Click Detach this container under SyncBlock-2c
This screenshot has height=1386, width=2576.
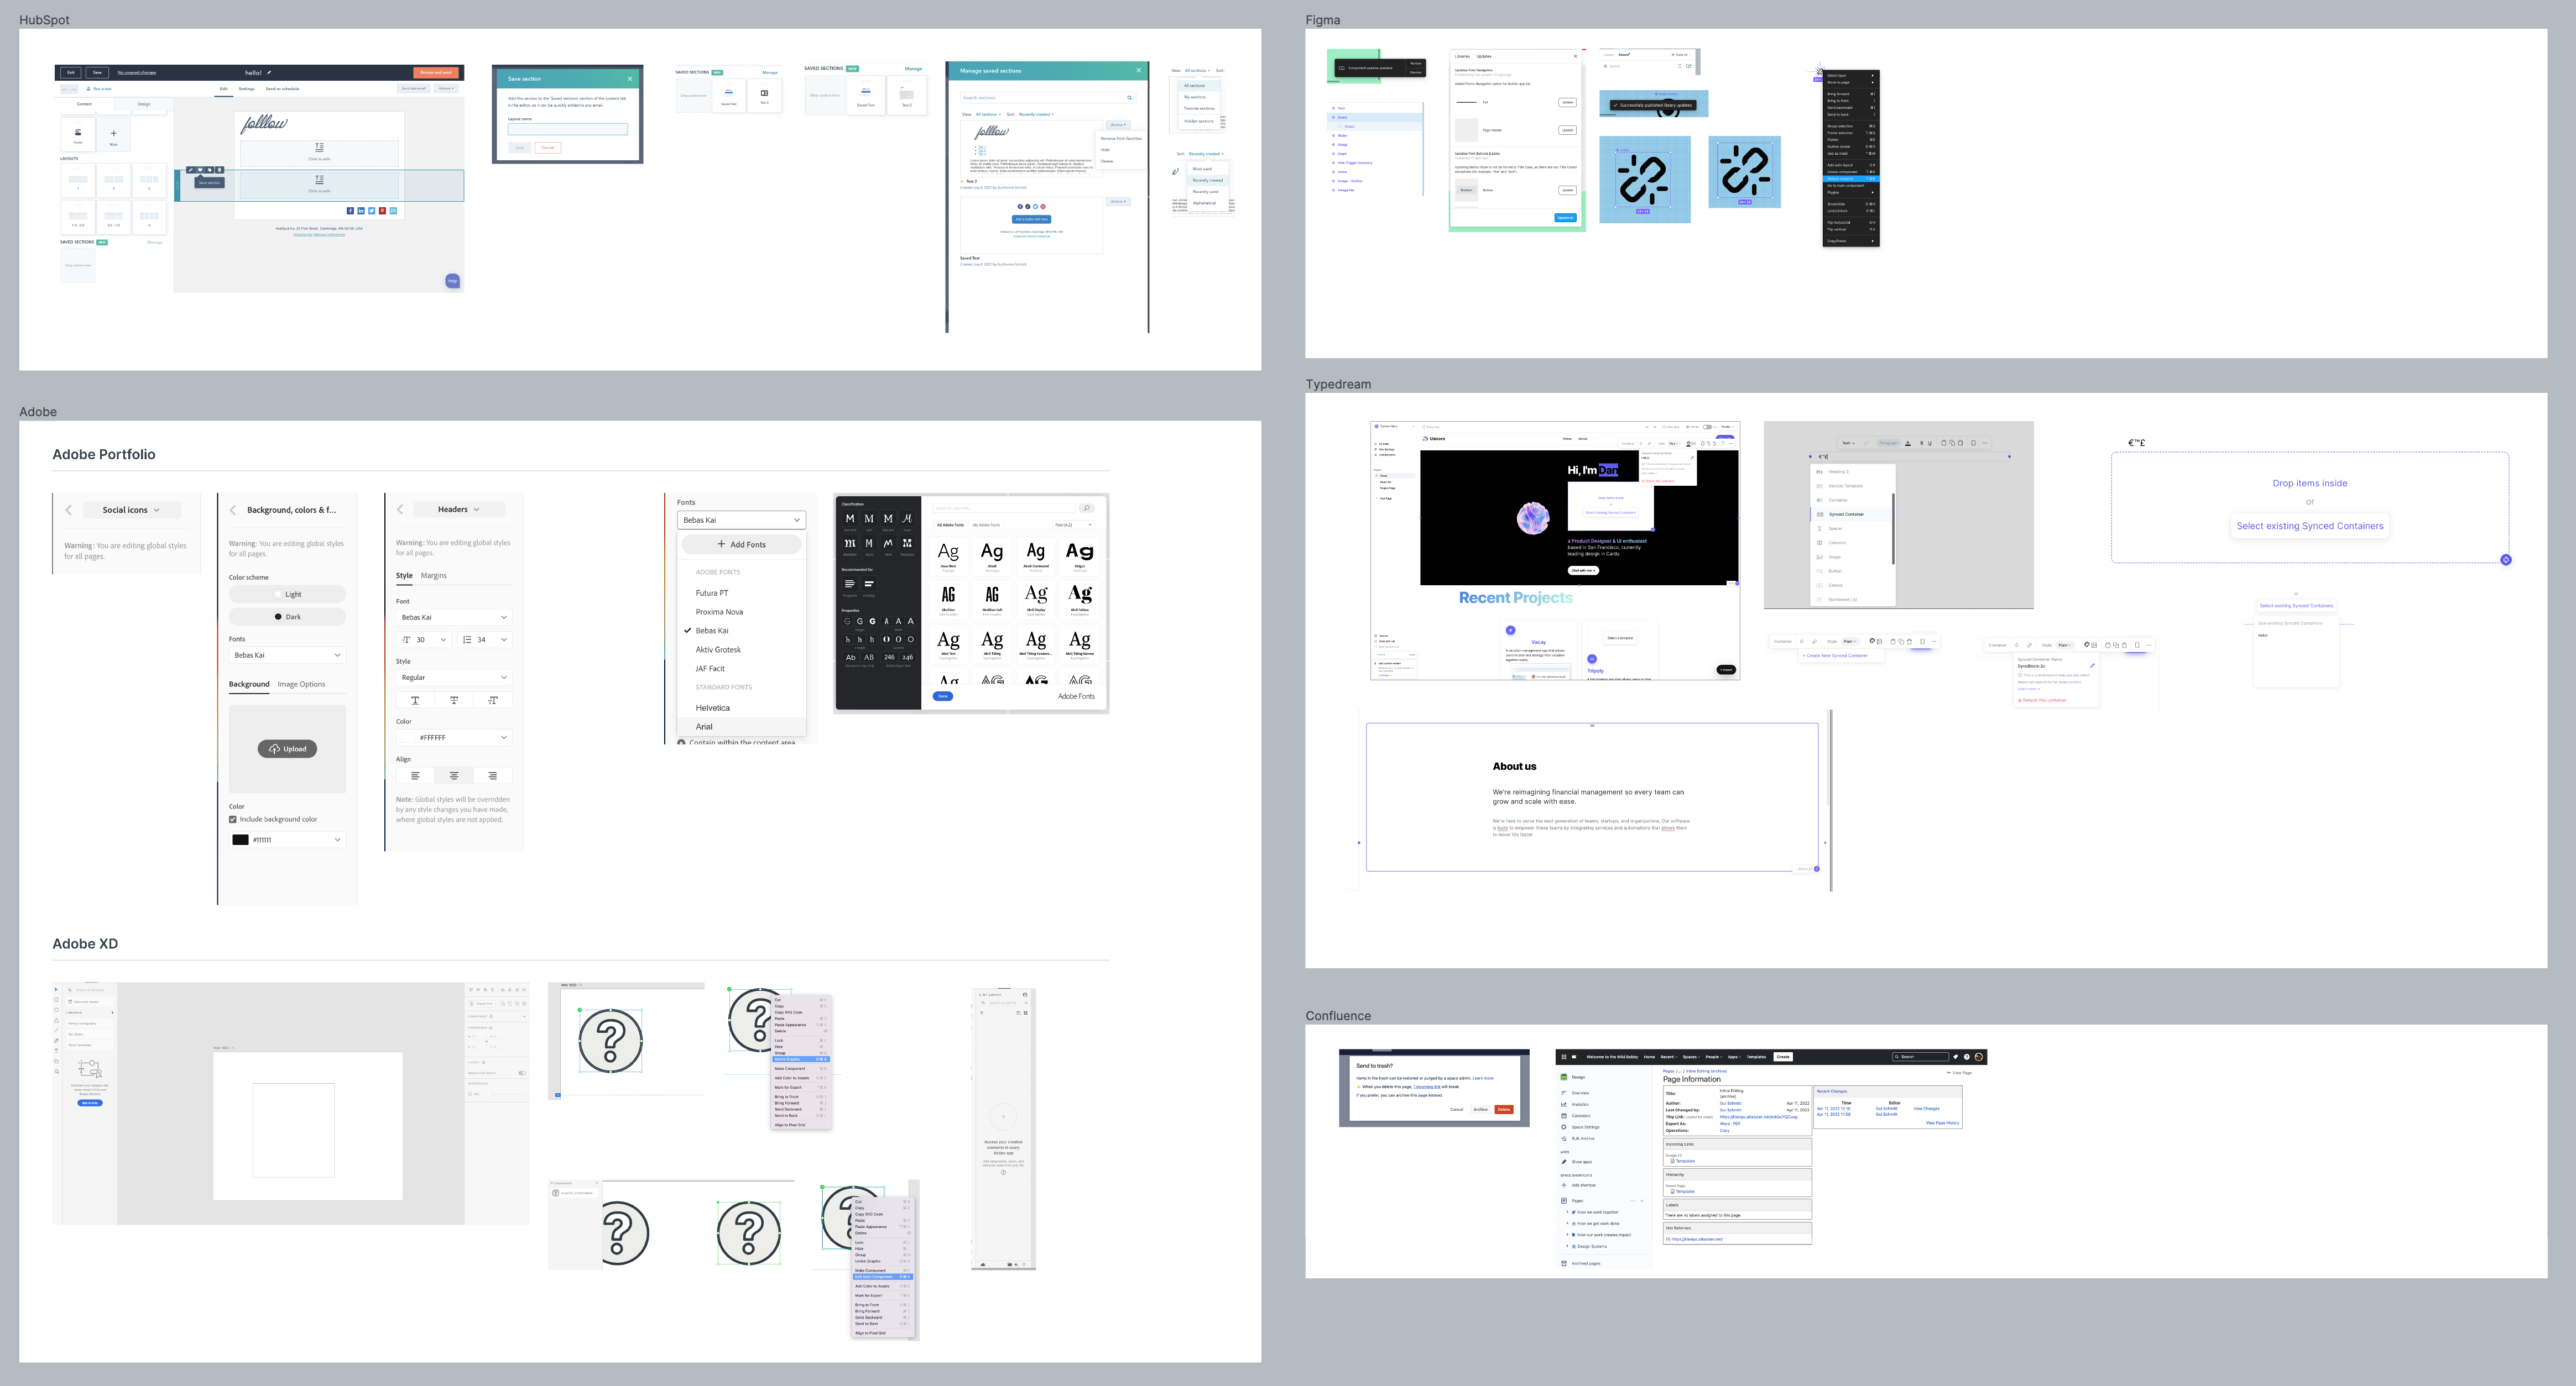tap(2042, 701)
